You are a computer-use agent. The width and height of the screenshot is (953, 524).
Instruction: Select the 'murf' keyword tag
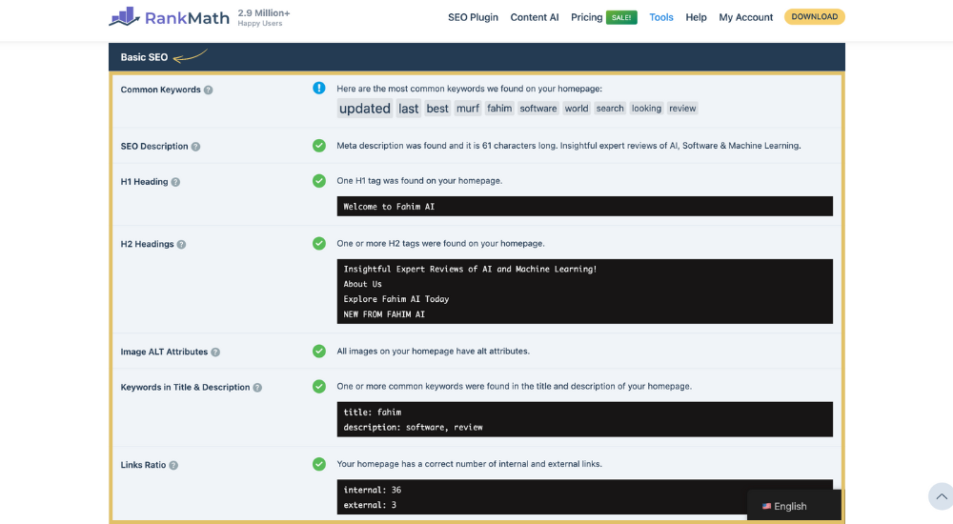467,109
